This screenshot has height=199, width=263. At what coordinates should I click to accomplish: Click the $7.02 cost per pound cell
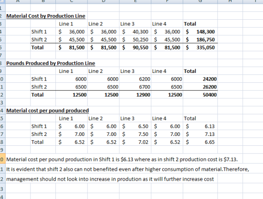[x=135, y=142]
